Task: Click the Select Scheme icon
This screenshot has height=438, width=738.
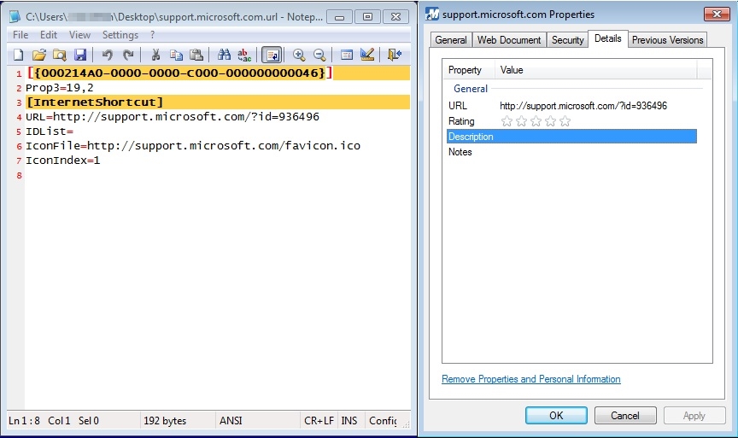Action: [x=347, y=55]
